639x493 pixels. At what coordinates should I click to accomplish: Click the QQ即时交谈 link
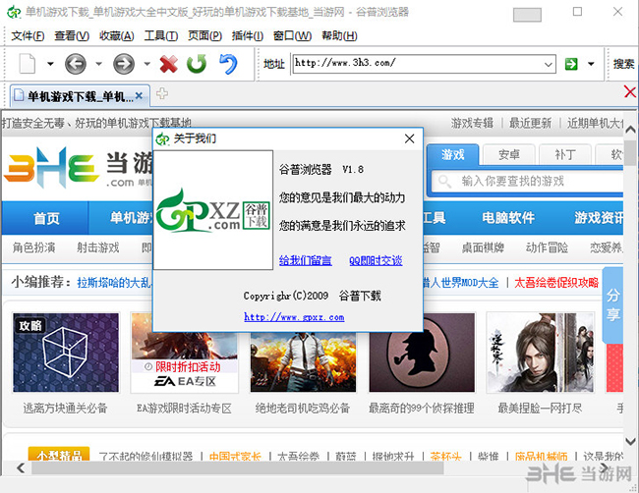[x=376, y=260]
